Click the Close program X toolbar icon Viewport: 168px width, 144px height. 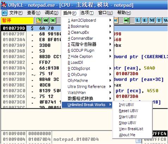coord(53,20)
